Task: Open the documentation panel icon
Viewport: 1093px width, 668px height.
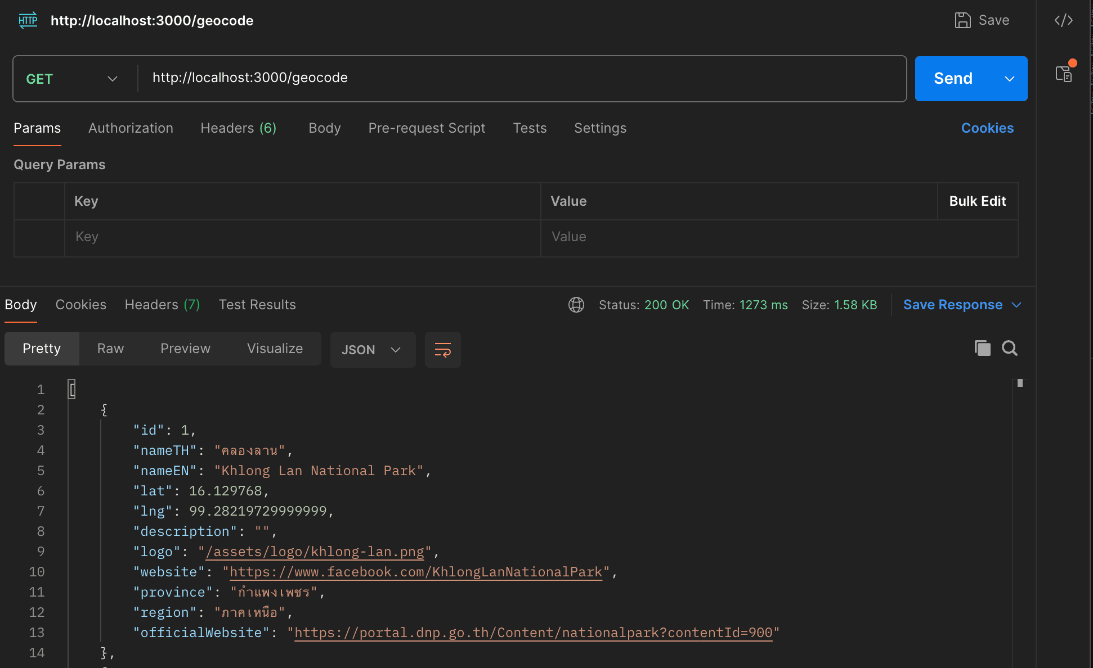Action: click(1063, 74)
